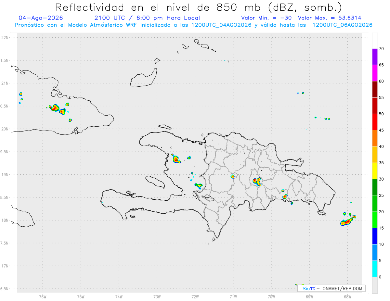Click the colorbar label "40"
This screenshot has width=390, height=301.
381,146
